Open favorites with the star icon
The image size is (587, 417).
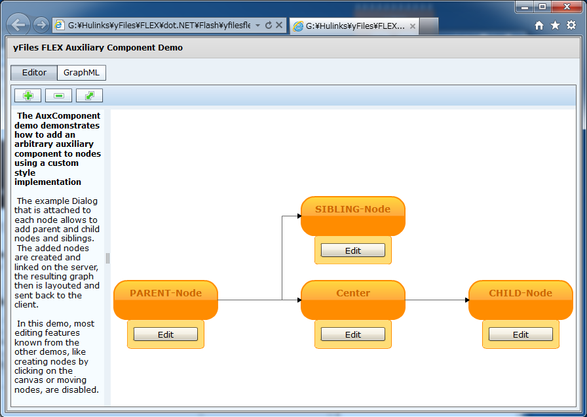[x=555, y=25]
